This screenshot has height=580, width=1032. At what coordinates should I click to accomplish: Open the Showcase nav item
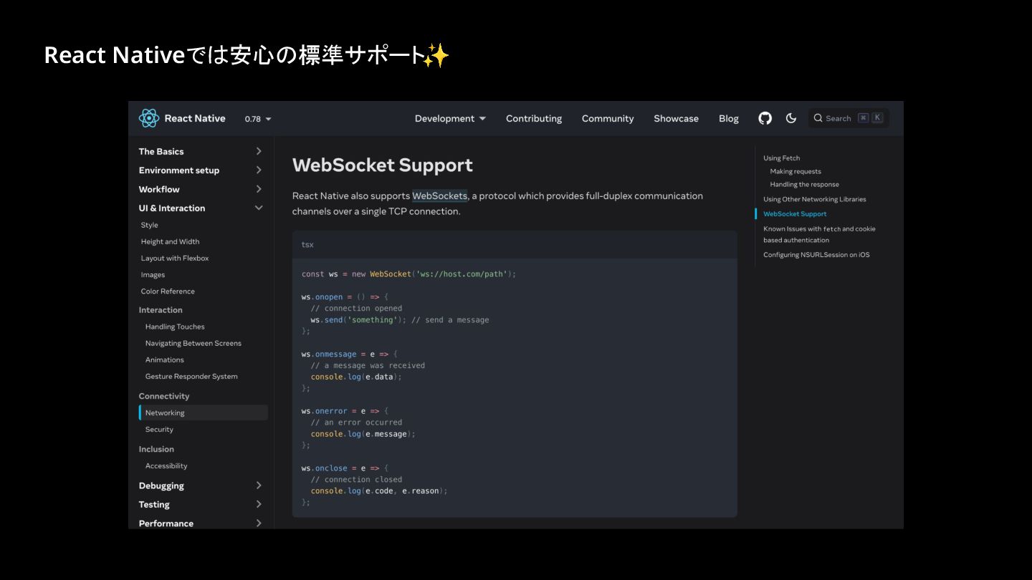(x=676, y=118)
